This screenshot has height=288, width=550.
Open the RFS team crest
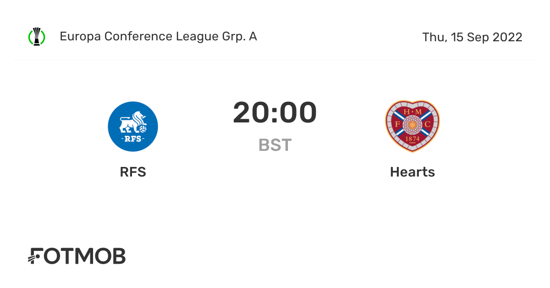coord(133,127)
